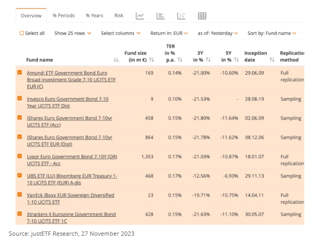The height and width of the screenshot is (242, 315).
Task: Open the scatter plot view icon
Action: [x=181, y=16]
